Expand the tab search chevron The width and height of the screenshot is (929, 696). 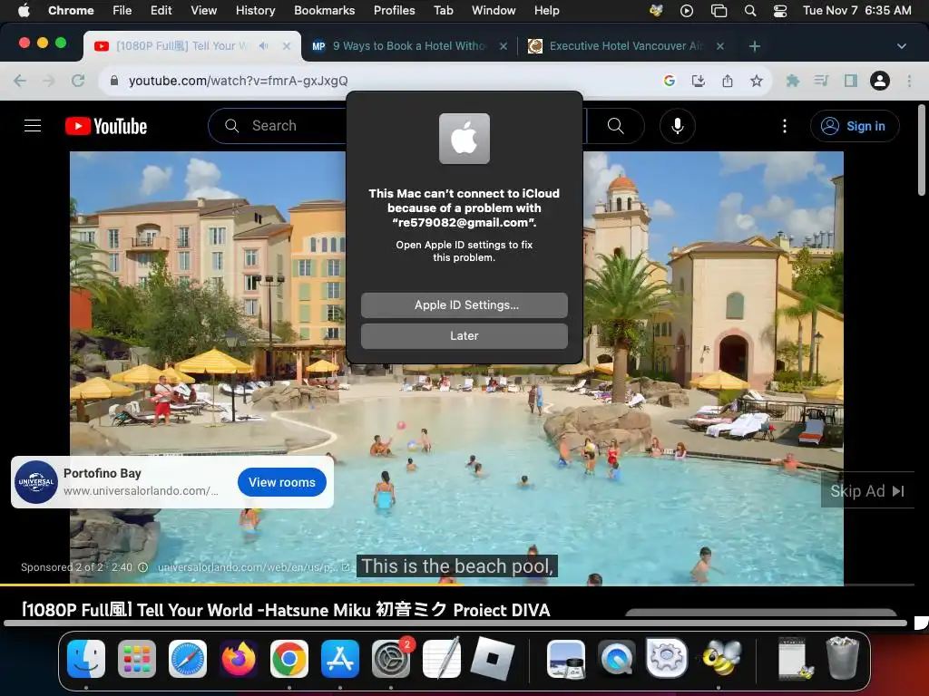(x=901, y=46)
